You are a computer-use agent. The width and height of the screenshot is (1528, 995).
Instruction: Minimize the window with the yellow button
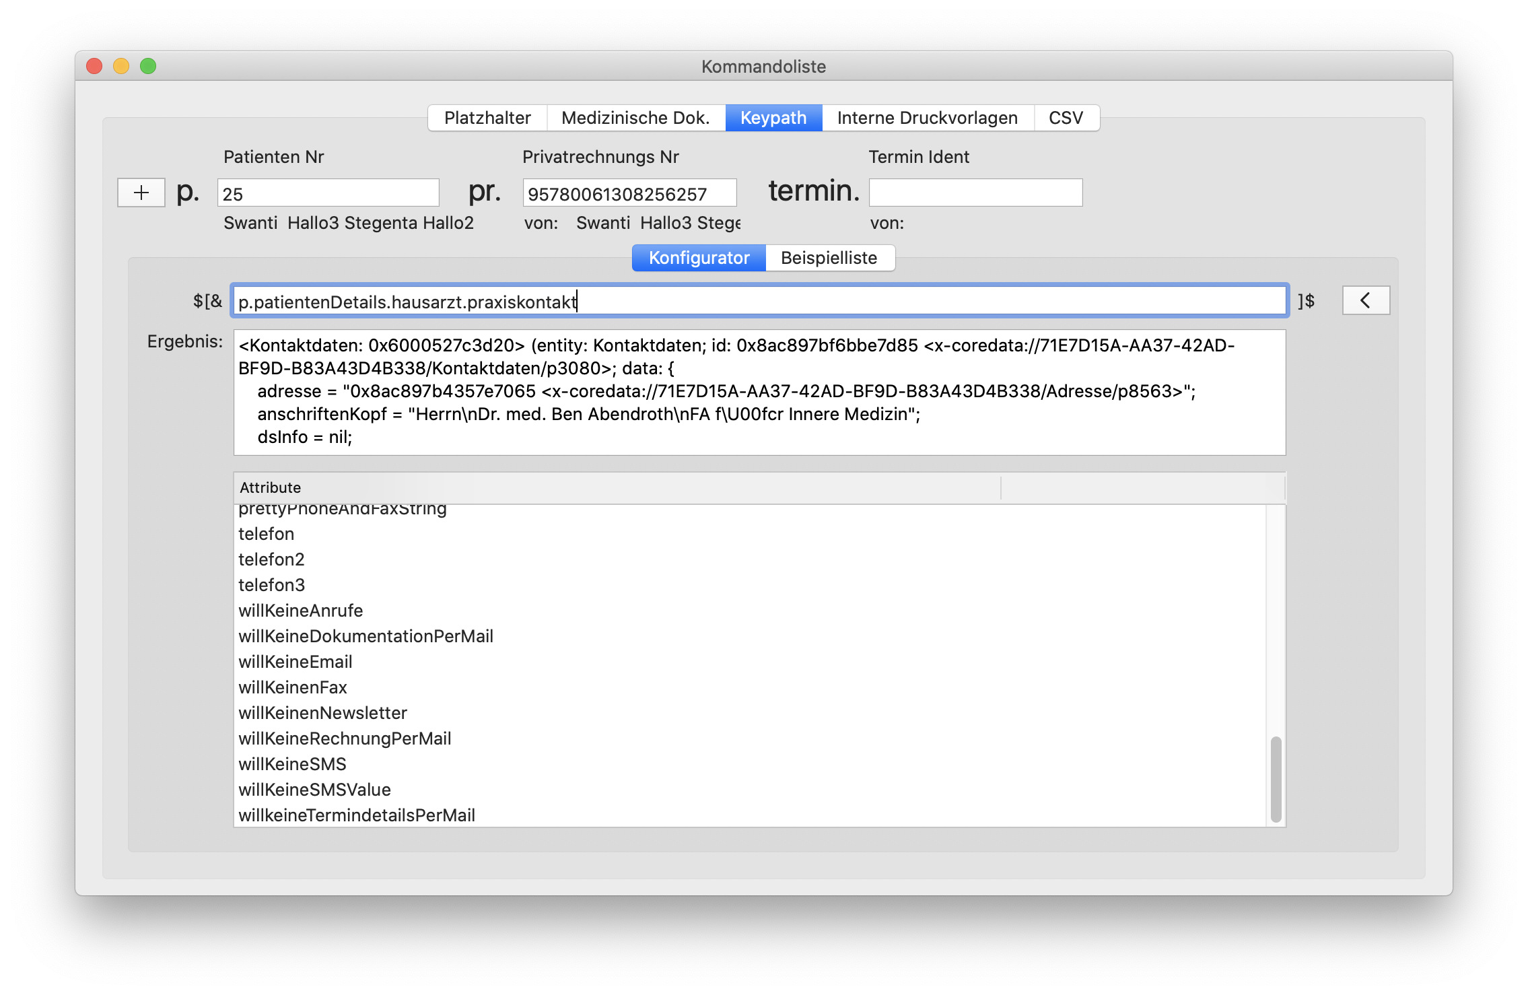coord(121,66)
